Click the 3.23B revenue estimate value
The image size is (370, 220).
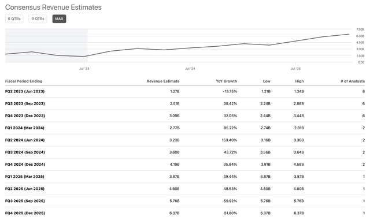point(175,140)
